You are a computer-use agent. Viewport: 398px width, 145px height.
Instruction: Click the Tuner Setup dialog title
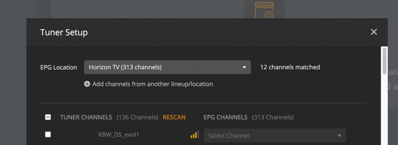click(64, 32)
